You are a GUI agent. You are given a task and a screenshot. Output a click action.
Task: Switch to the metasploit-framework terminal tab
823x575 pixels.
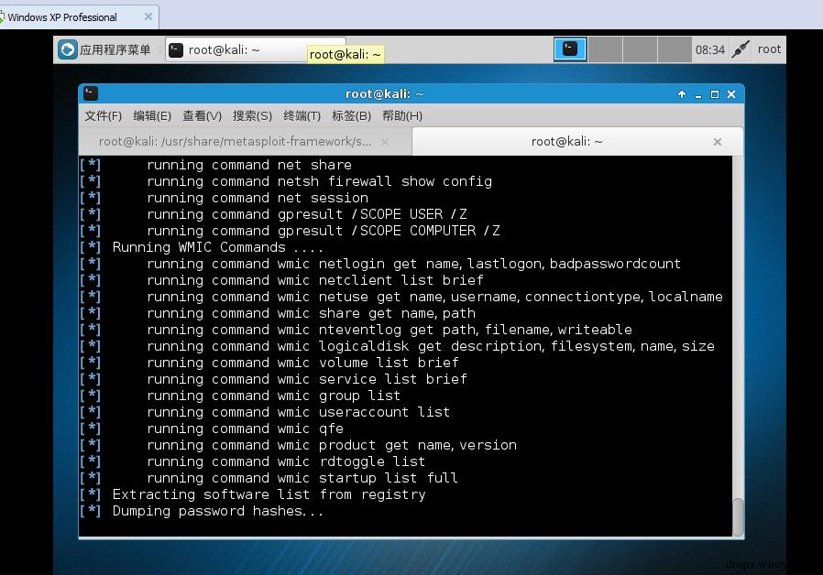pos(235,141)
